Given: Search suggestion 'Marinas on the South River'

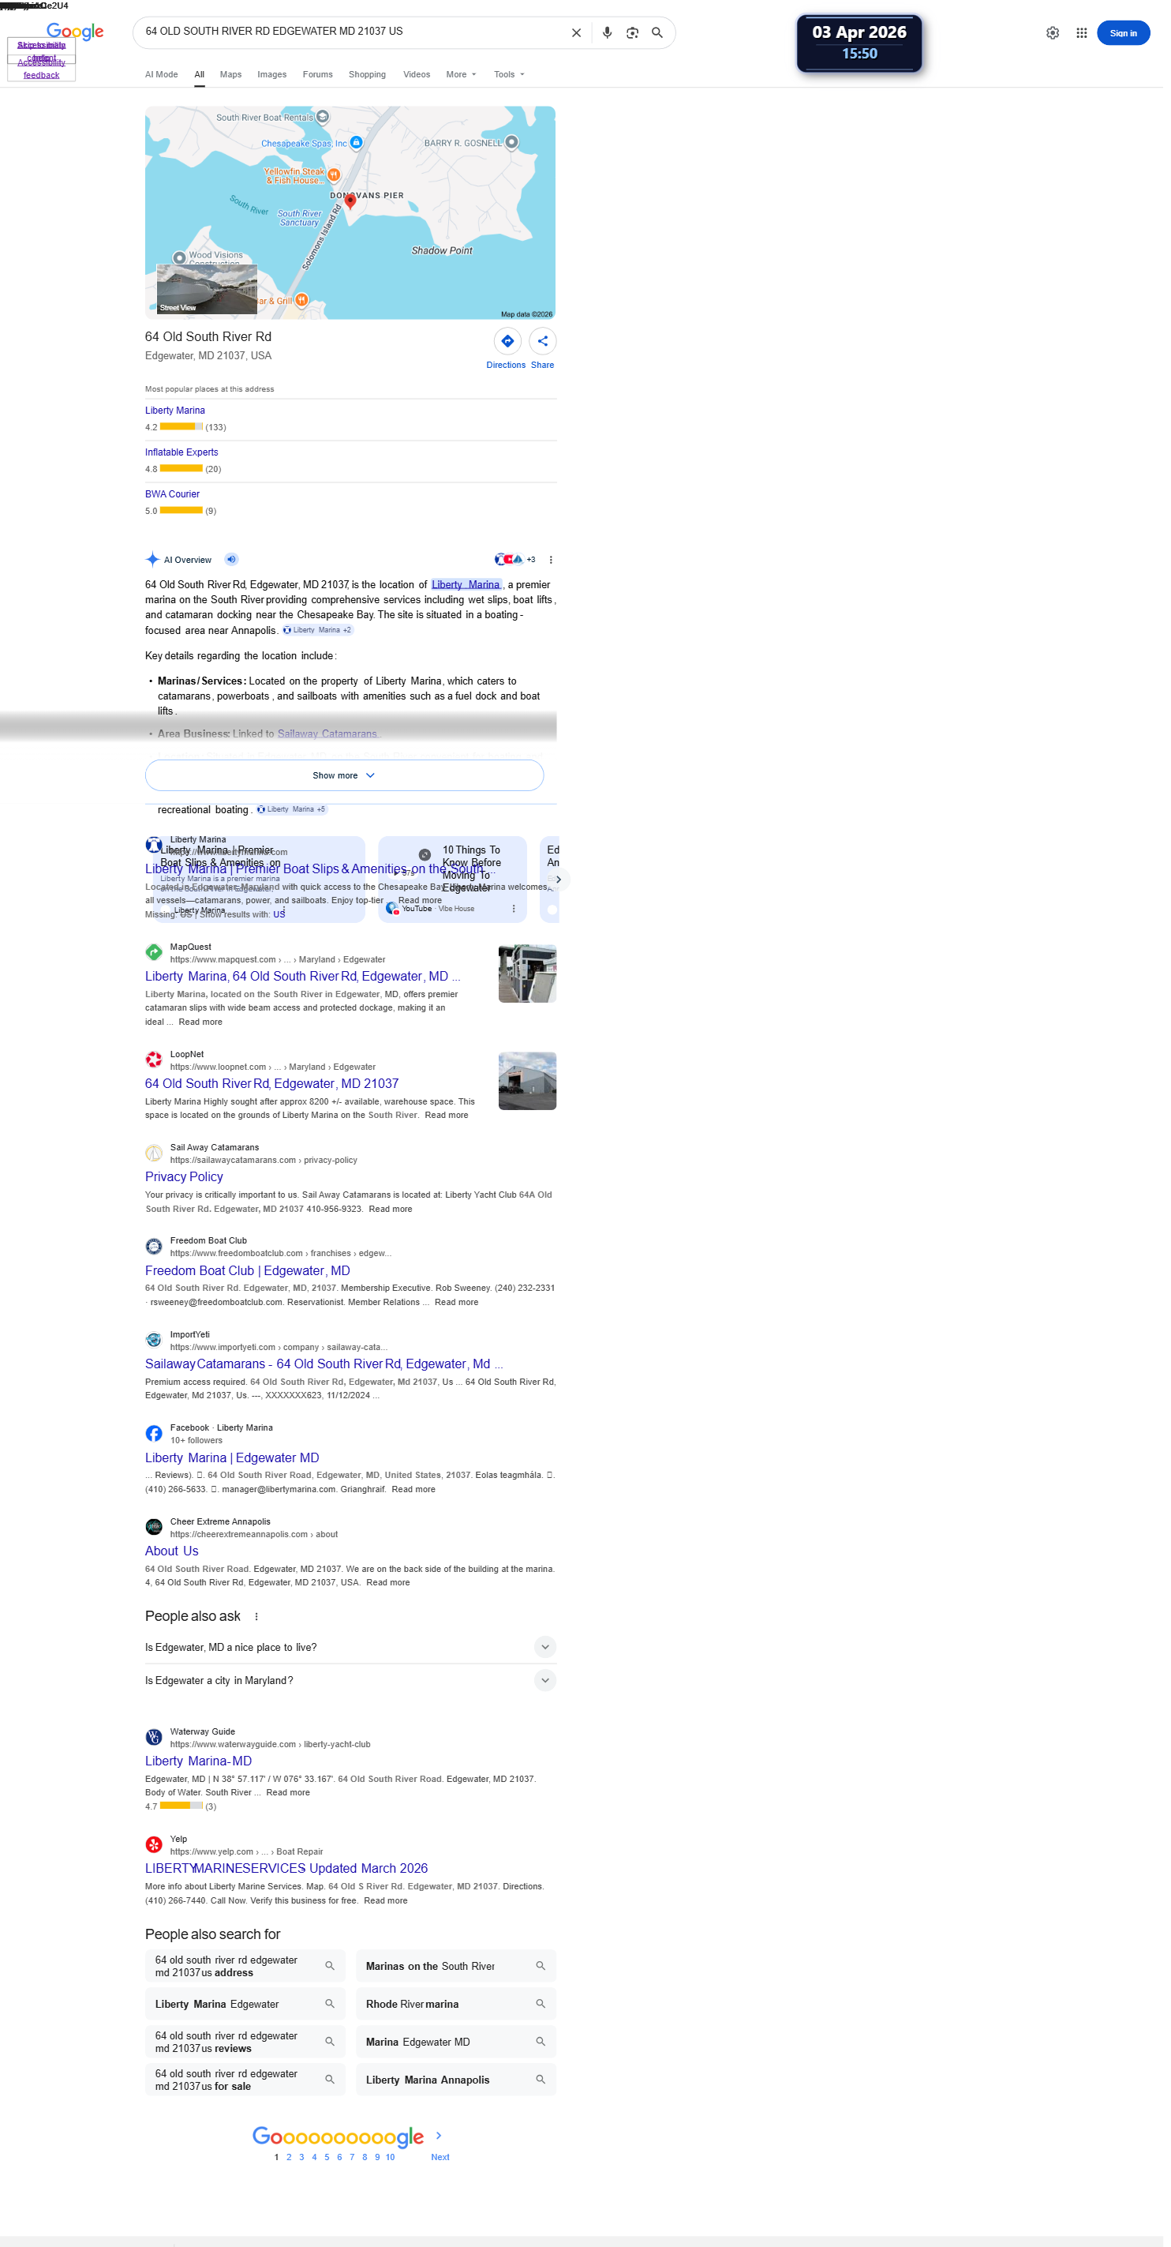Looking at the screenshot, I should click(x=456, y=1966).
